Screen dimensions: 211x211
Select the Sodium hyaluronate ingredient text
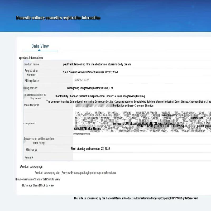coord(82,134)
